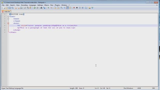
Task: Open the Run menu
Action: 52,5
